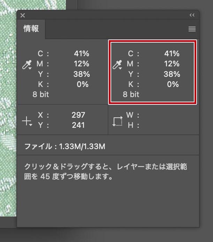The image size is (213, 242).
Task: Click the ファイル : 1.33M/1.33M status line
Action: click(x=65, y=146)
